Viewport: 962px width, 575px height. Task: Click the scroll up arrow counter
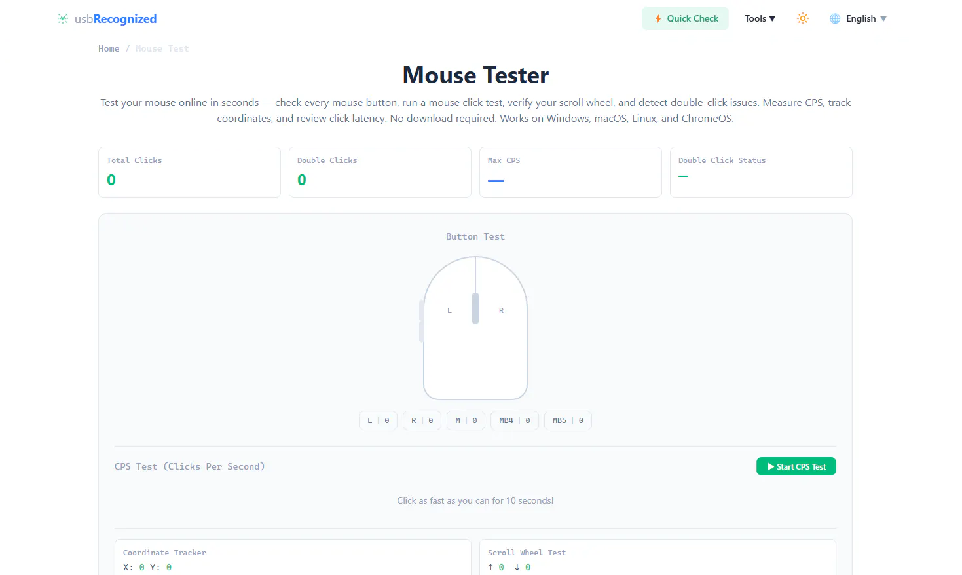tap(496, 567)
